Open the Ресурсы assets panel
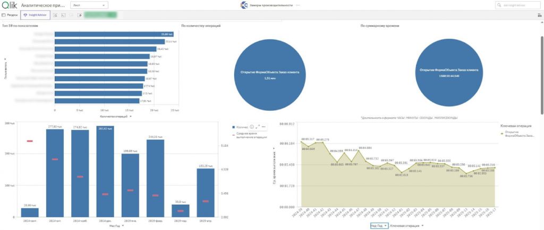Screen dimensions: 544x230 (x=10, y=15)
